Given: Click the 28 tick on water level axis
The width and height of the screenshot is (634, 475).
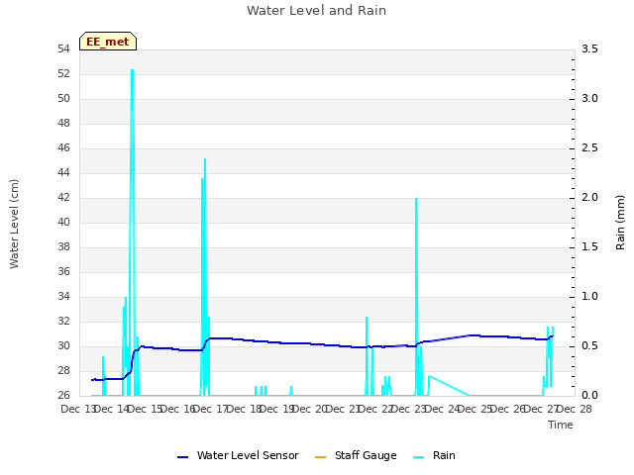Looking at the screenshot, I should coord(63,370).
